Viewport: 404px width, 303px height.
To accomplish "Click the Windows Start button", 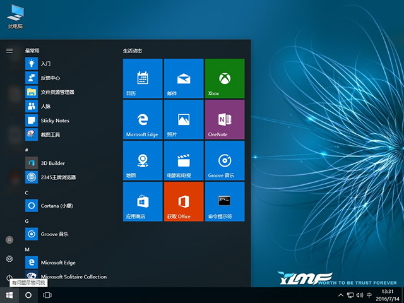I will click(x=9, y=295).
